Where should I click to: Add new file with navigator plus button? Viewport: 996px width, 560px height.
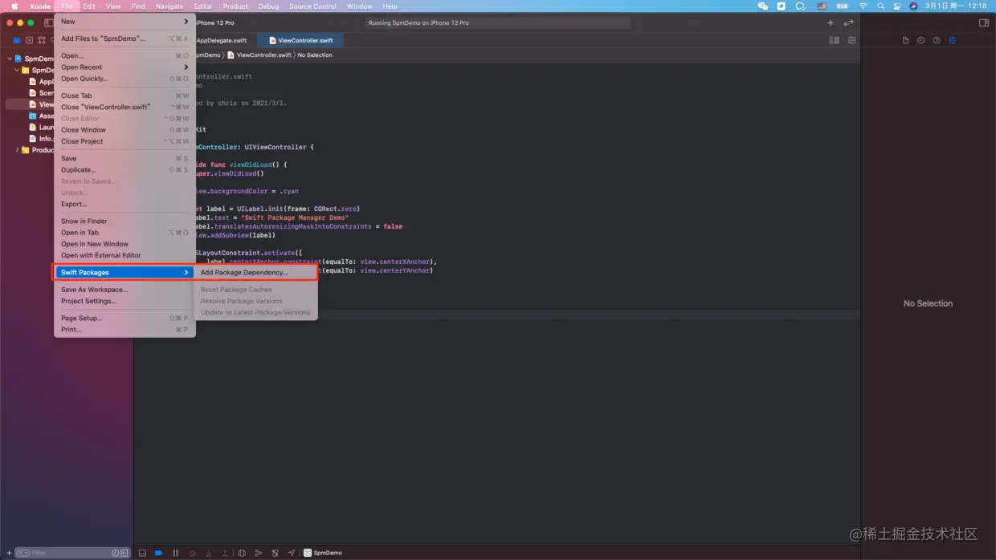(x=9, y=553)
